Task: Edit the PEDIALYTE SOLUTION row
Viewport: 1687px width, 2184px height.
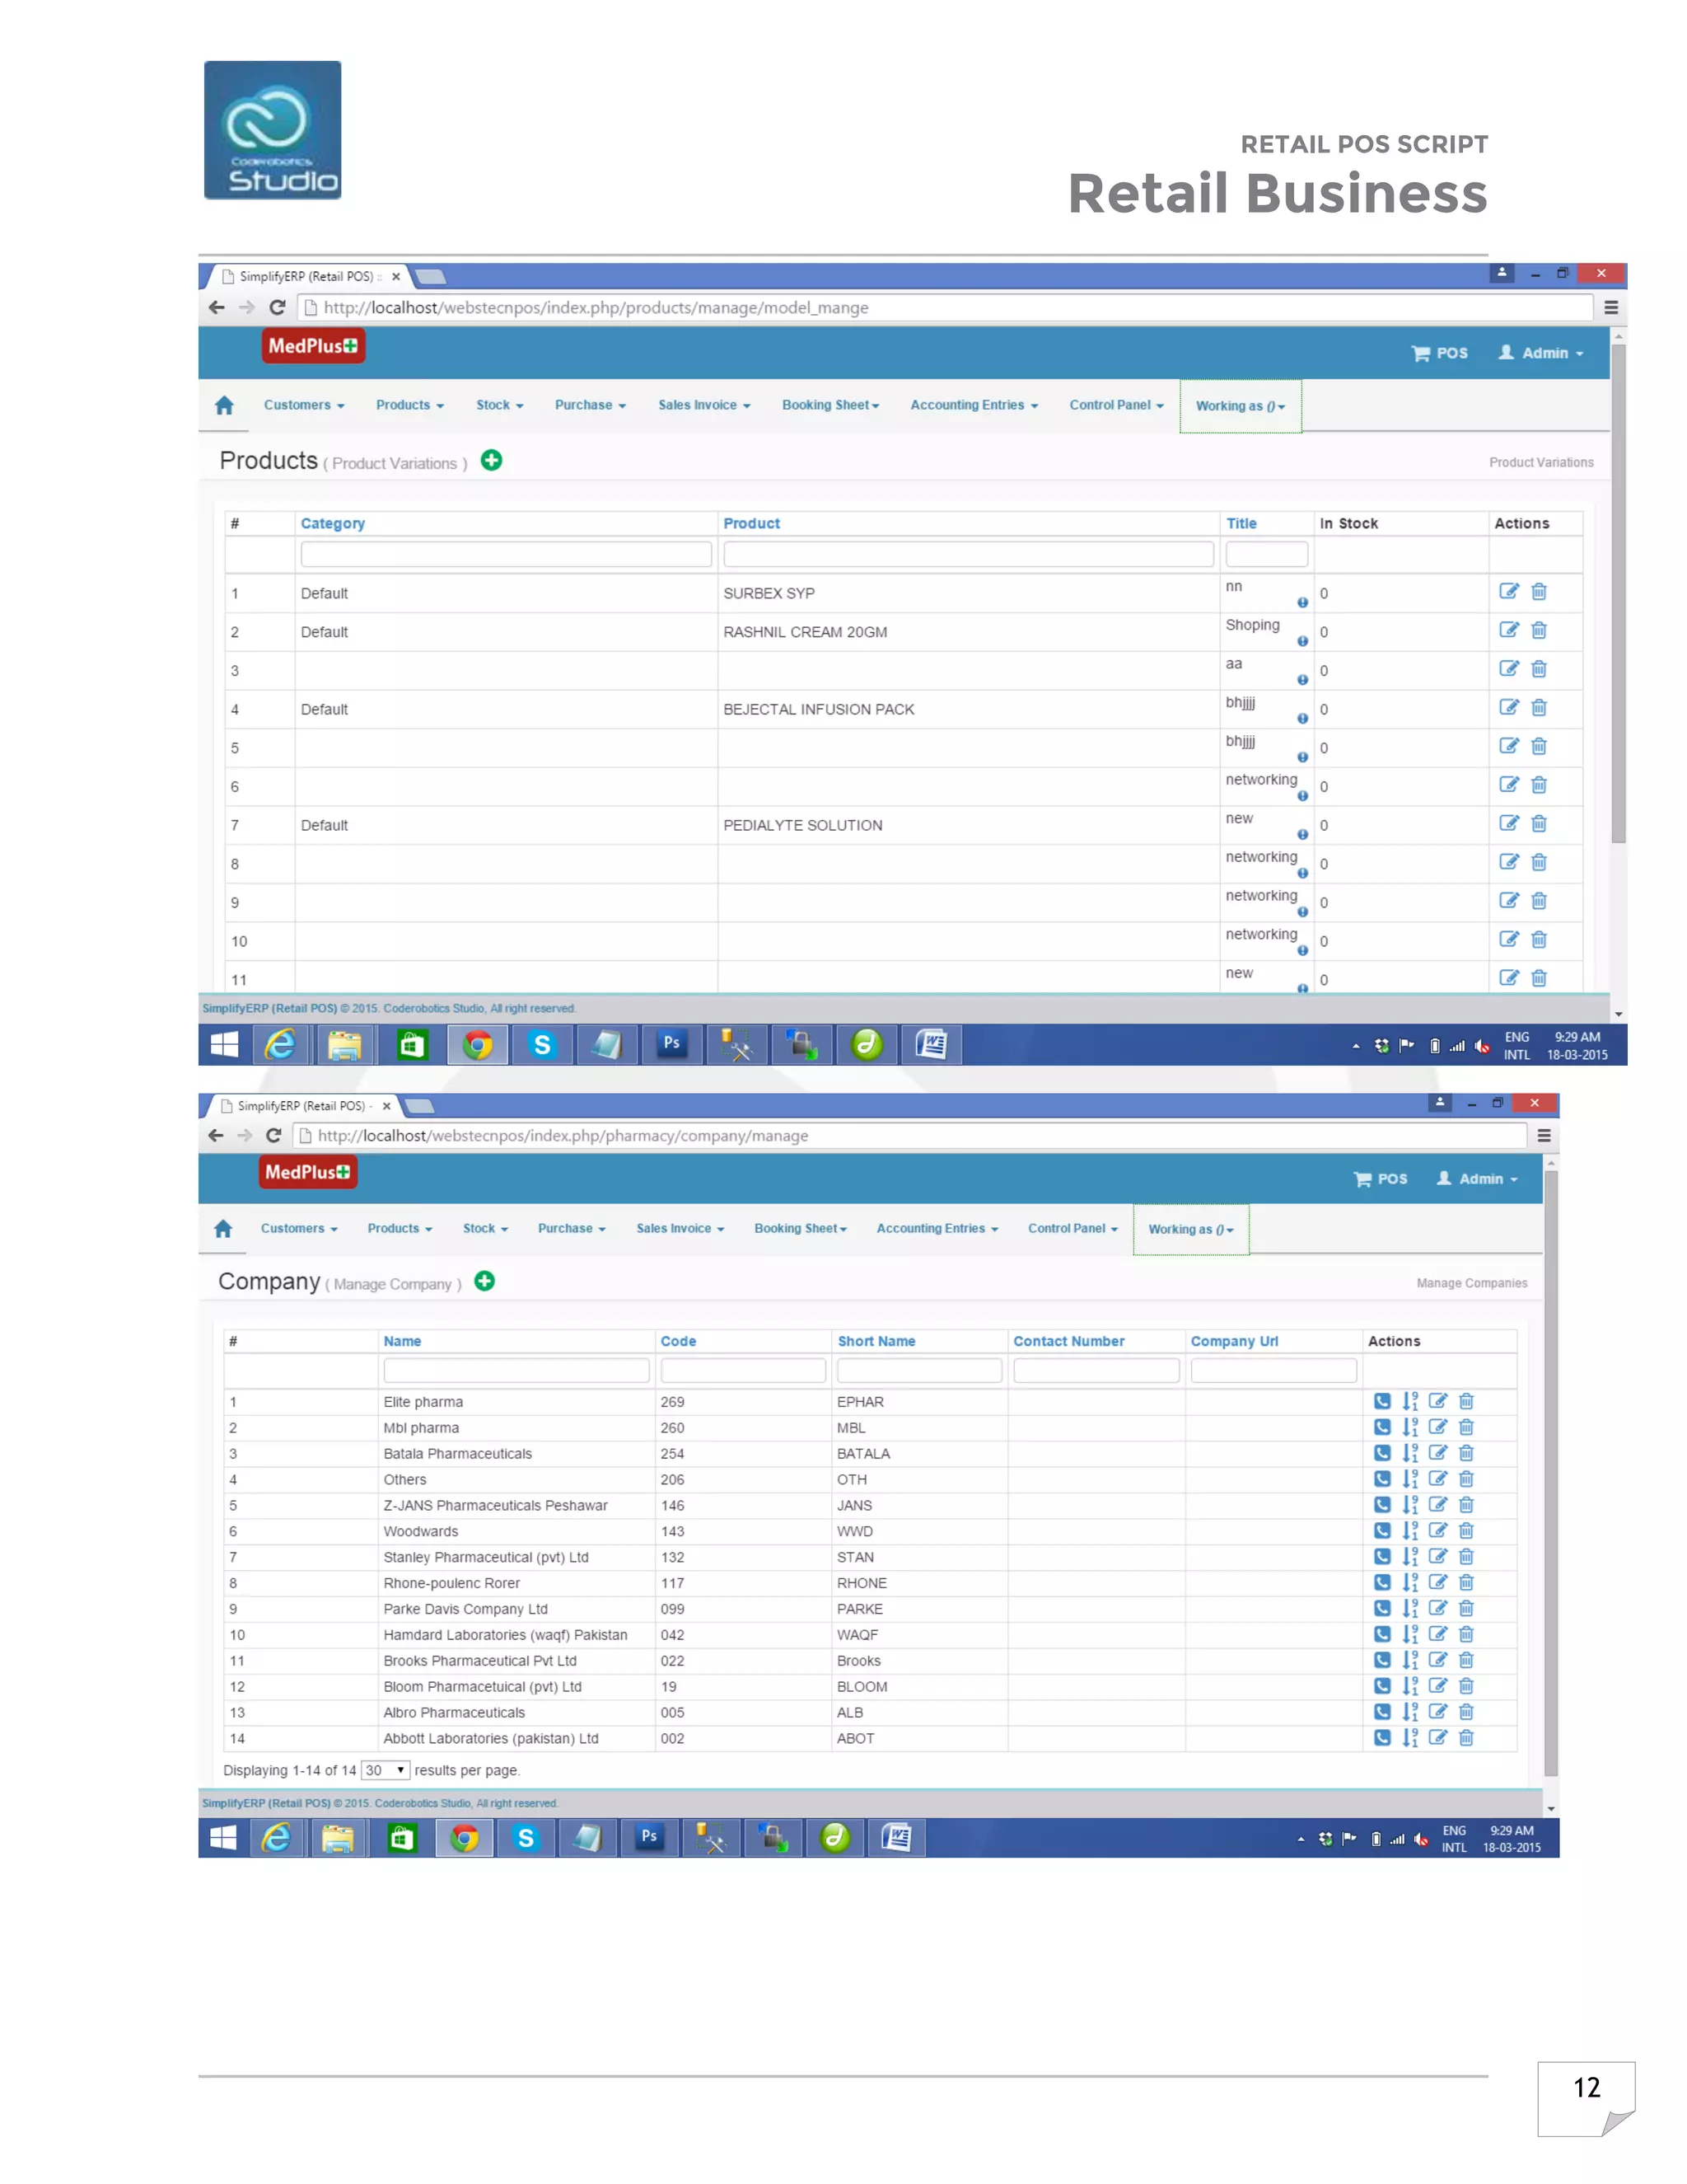Action: [x=1509, y=823]
